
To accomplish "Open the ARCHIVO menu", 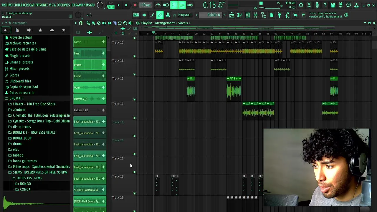I will tap(7, 5).
